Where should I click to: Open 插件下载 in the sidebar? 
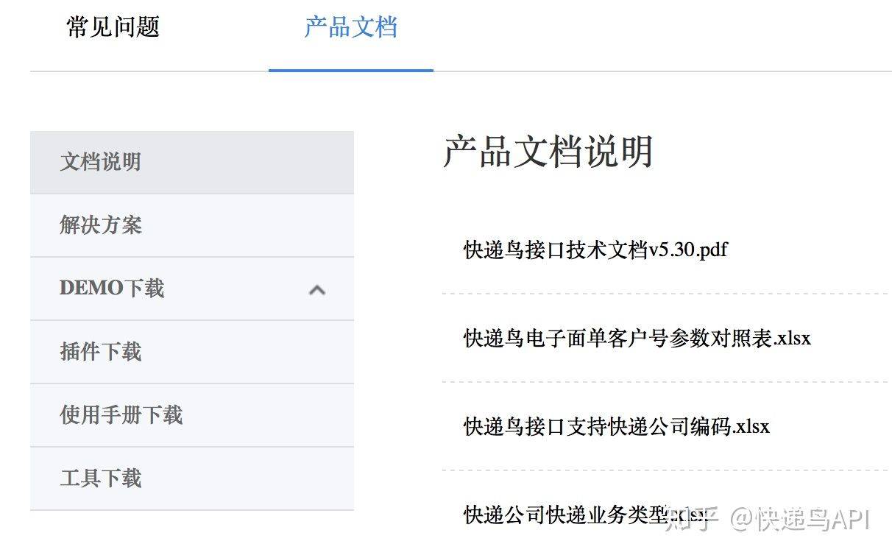click(191, 352)
